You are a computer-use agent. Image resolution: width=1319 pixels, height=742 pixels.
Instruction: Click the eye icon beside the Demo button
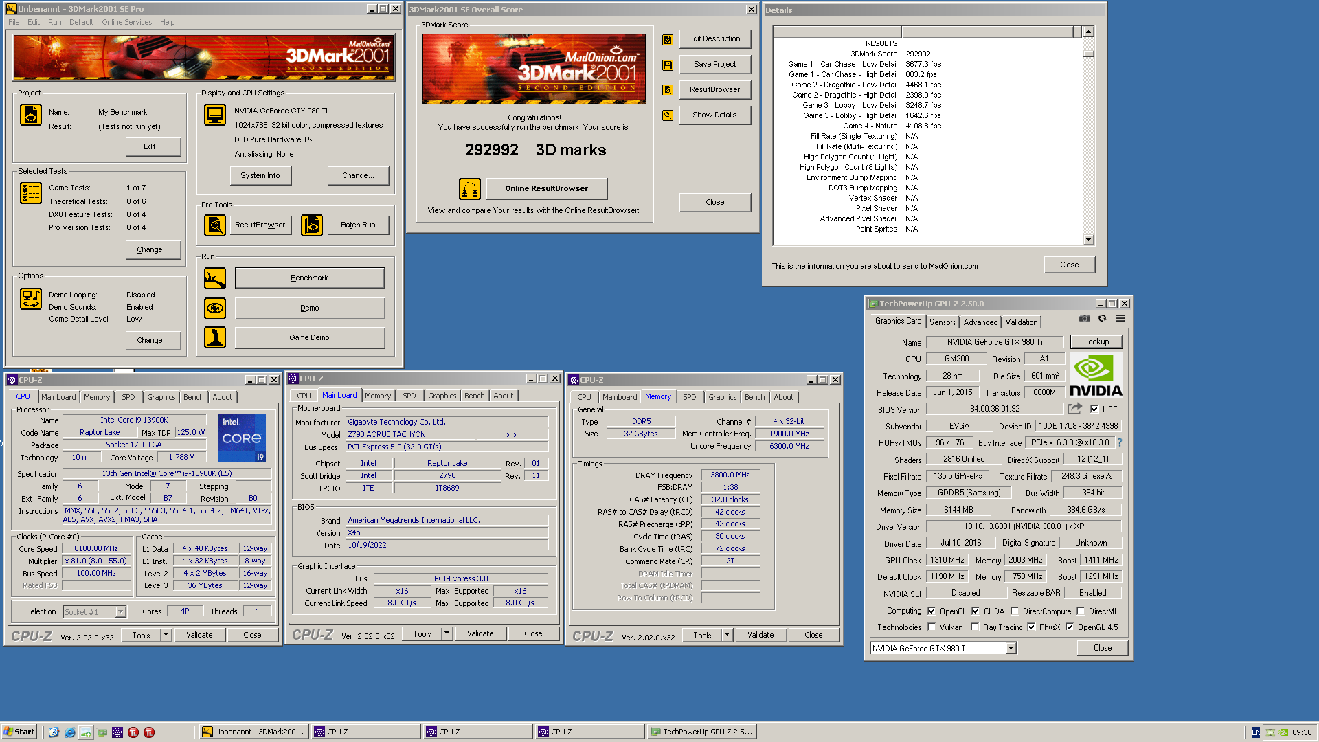[215, 308]
